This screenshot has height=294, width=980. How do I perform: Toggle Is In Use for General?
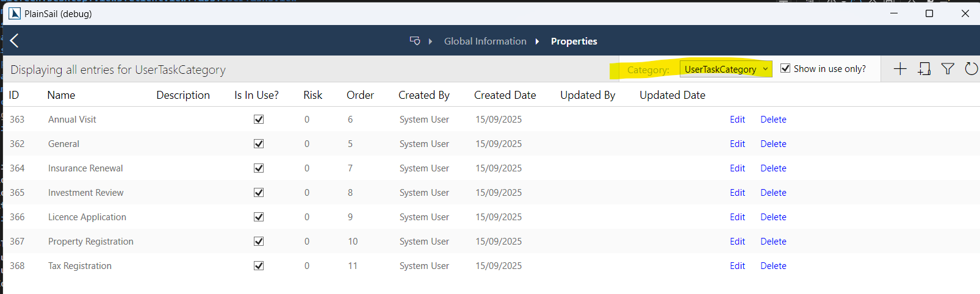pos(259,144)
